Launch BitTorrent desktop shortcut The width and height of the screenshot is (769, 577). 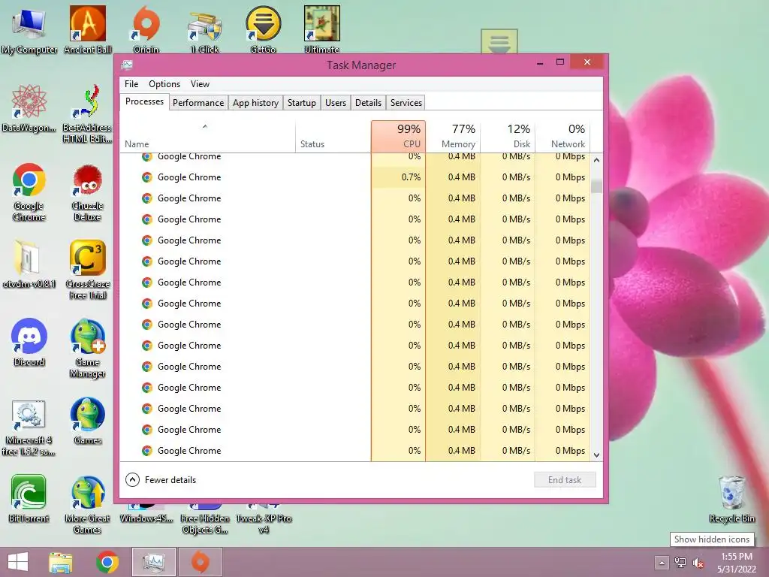[29, 499]
